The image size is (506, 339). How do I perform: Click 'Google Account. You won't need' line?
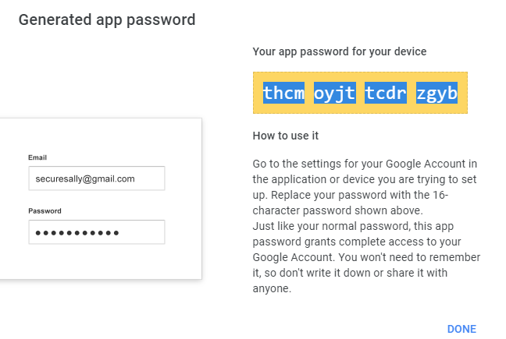point(366,257)
